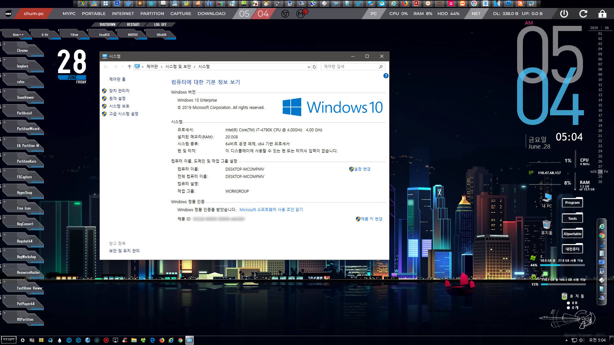614x345 pixels.
Task: Click the volume speaker icon in system tray
Action: [581, 340]
